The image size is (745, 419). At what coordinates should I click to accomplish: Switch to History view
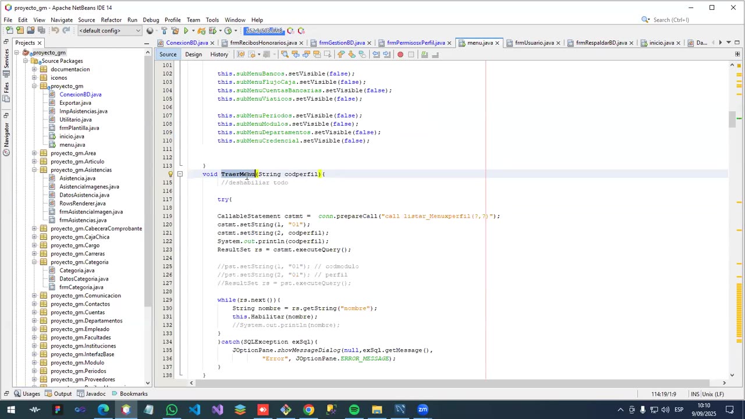pyautogui.click(x=219, y=54)
